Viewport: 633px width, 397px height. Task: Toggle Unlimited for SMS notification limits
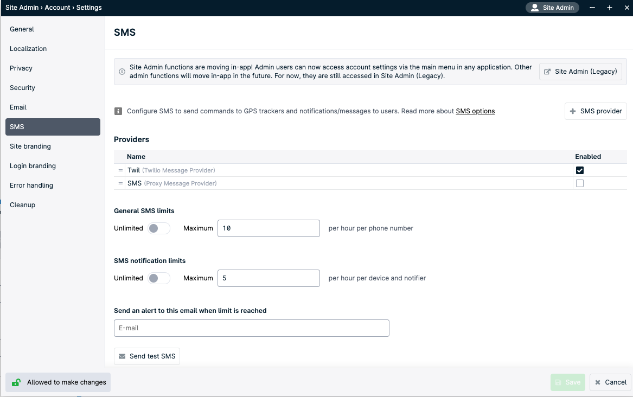[x=158, y=278]
